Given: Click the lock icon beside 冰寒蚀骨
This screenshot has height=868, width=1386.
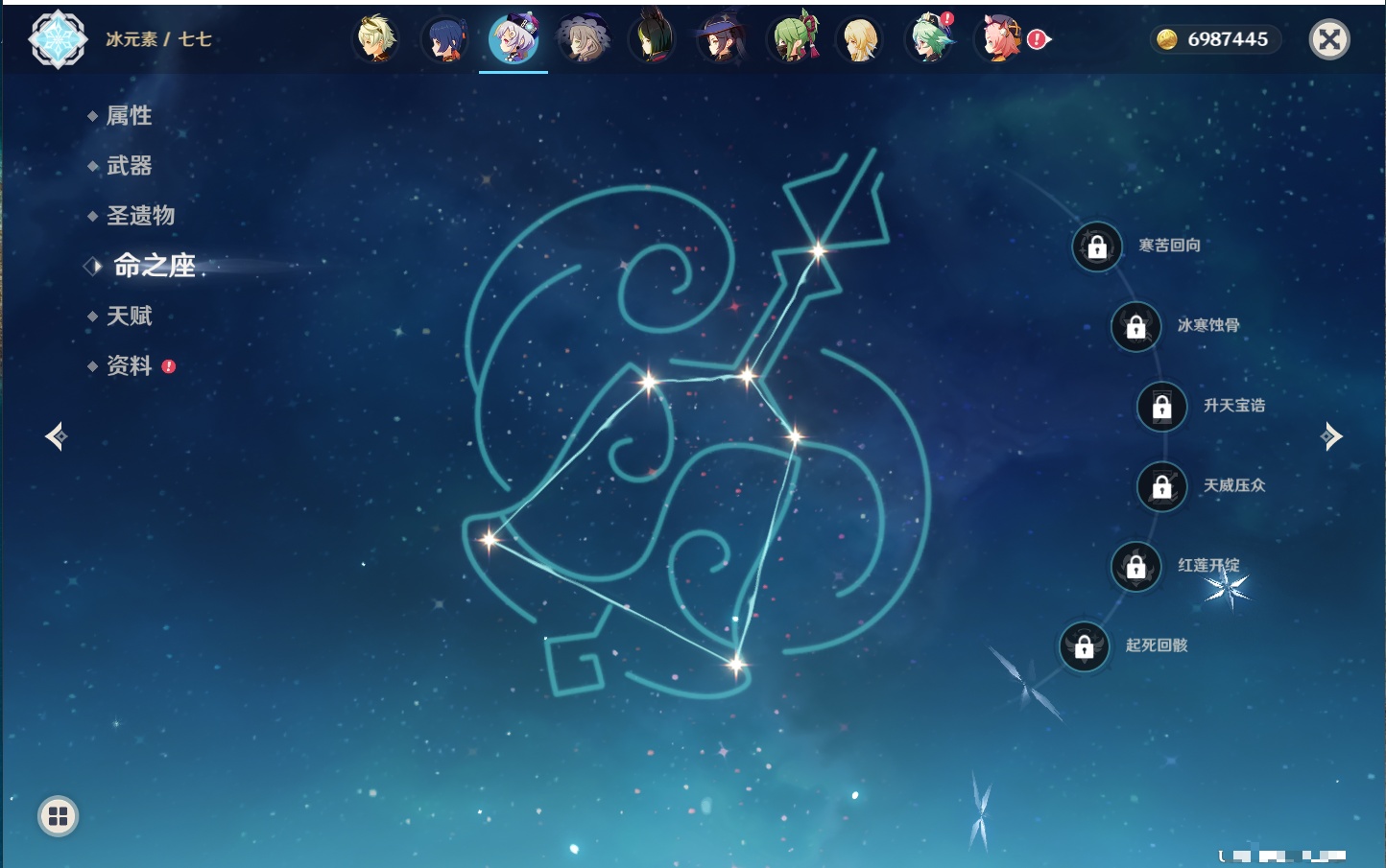Looking at the screenshot, I should tap(1135, 326).
